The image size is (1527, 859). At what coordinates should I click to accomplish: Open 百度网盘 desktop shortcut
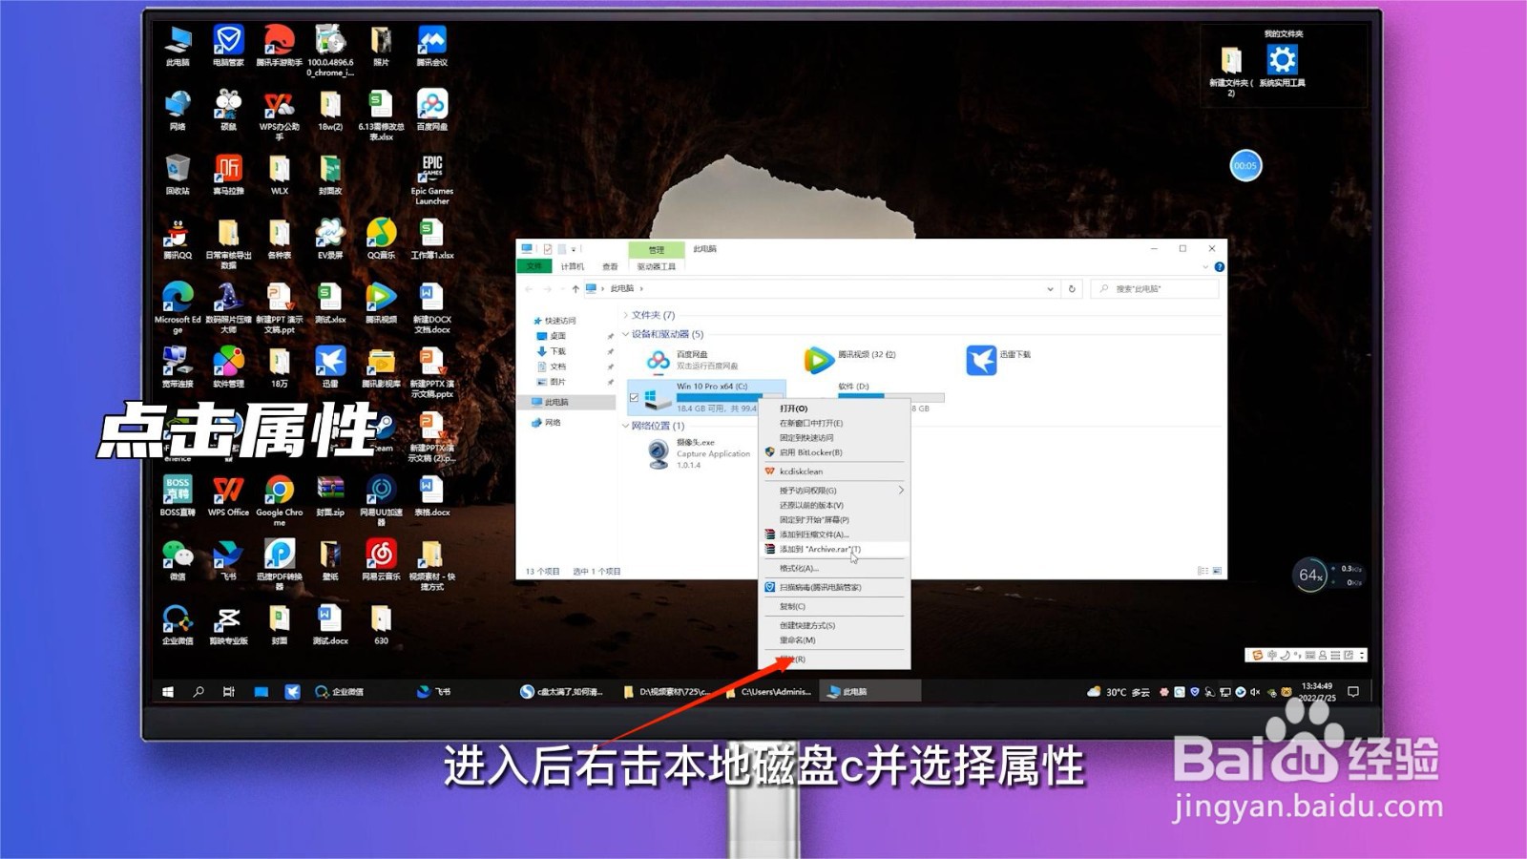tap(432, 110)
